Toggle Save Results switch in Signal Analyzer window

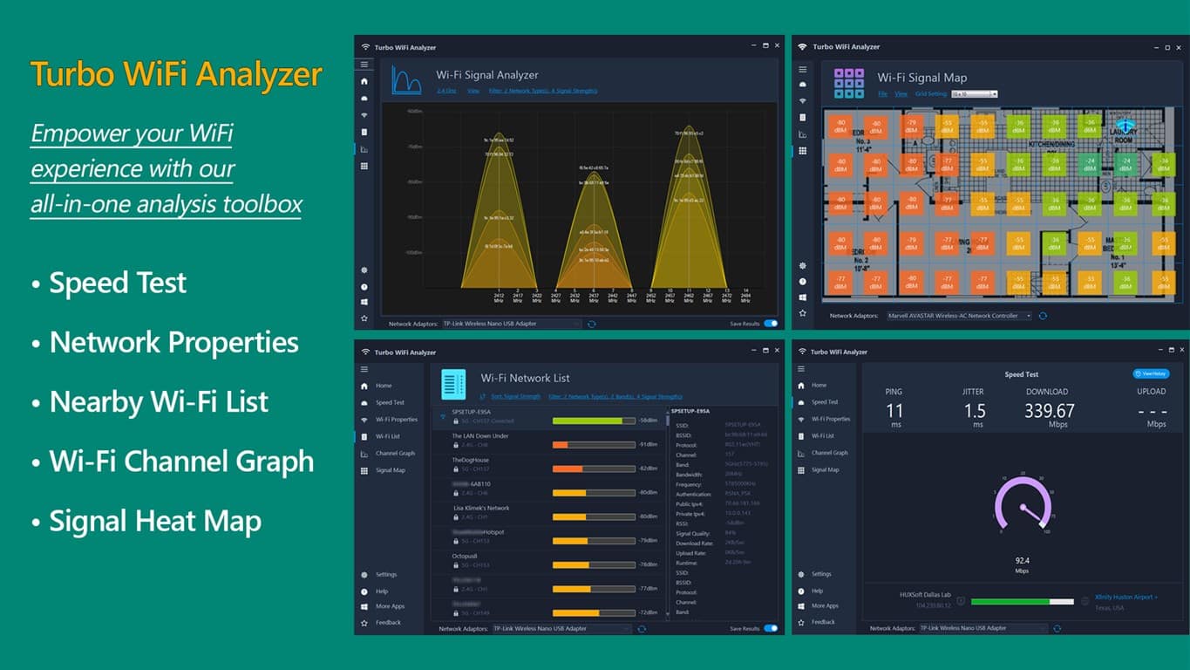771,324
